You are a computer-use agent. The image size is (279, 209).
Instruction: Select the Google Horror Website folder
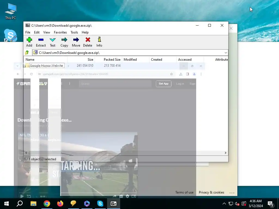point(46,66)
